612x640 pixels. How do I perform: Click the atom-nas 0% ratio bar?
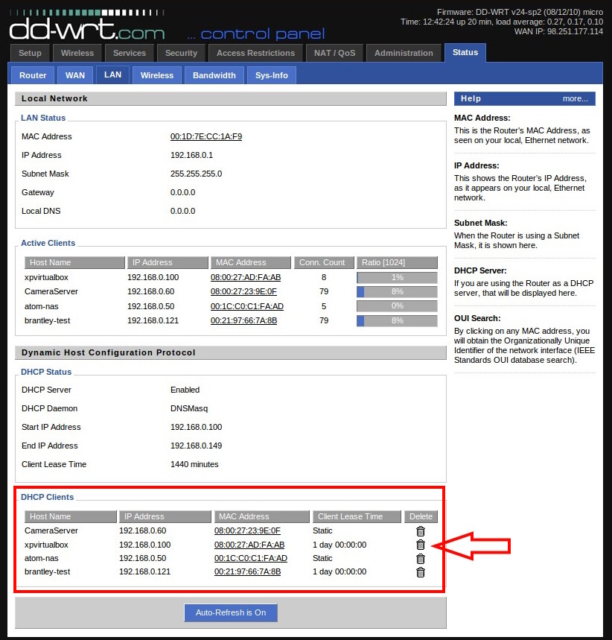click(397, 306)
